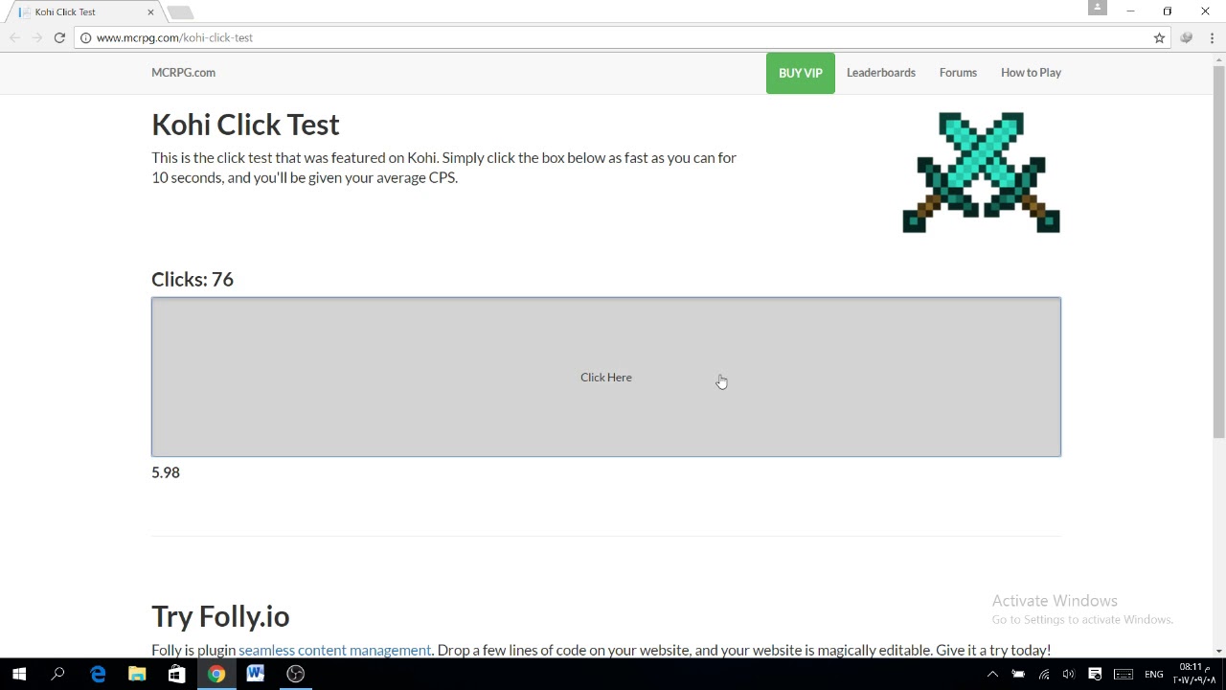Open the How to Play link
The width and height of the screenshot is (1226, 690).
[1031, 73]
